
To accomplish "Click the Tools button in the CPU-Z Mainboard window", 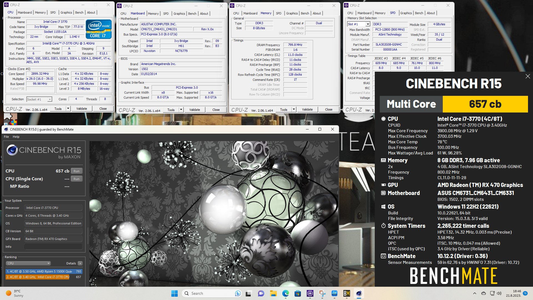I will [x=171, y=110].
